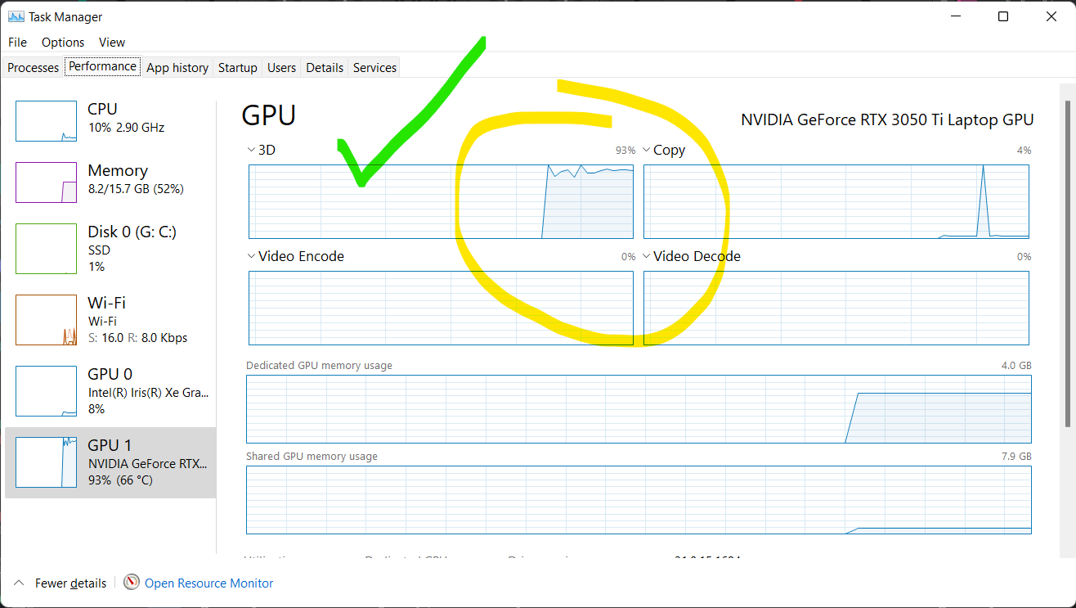Click the 4.0 GB dedicated memory label
The image size is (1076, 608).
point(1016,366)
